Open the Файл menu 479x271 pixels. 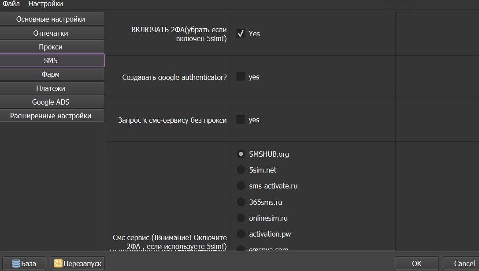click(11, 4)
